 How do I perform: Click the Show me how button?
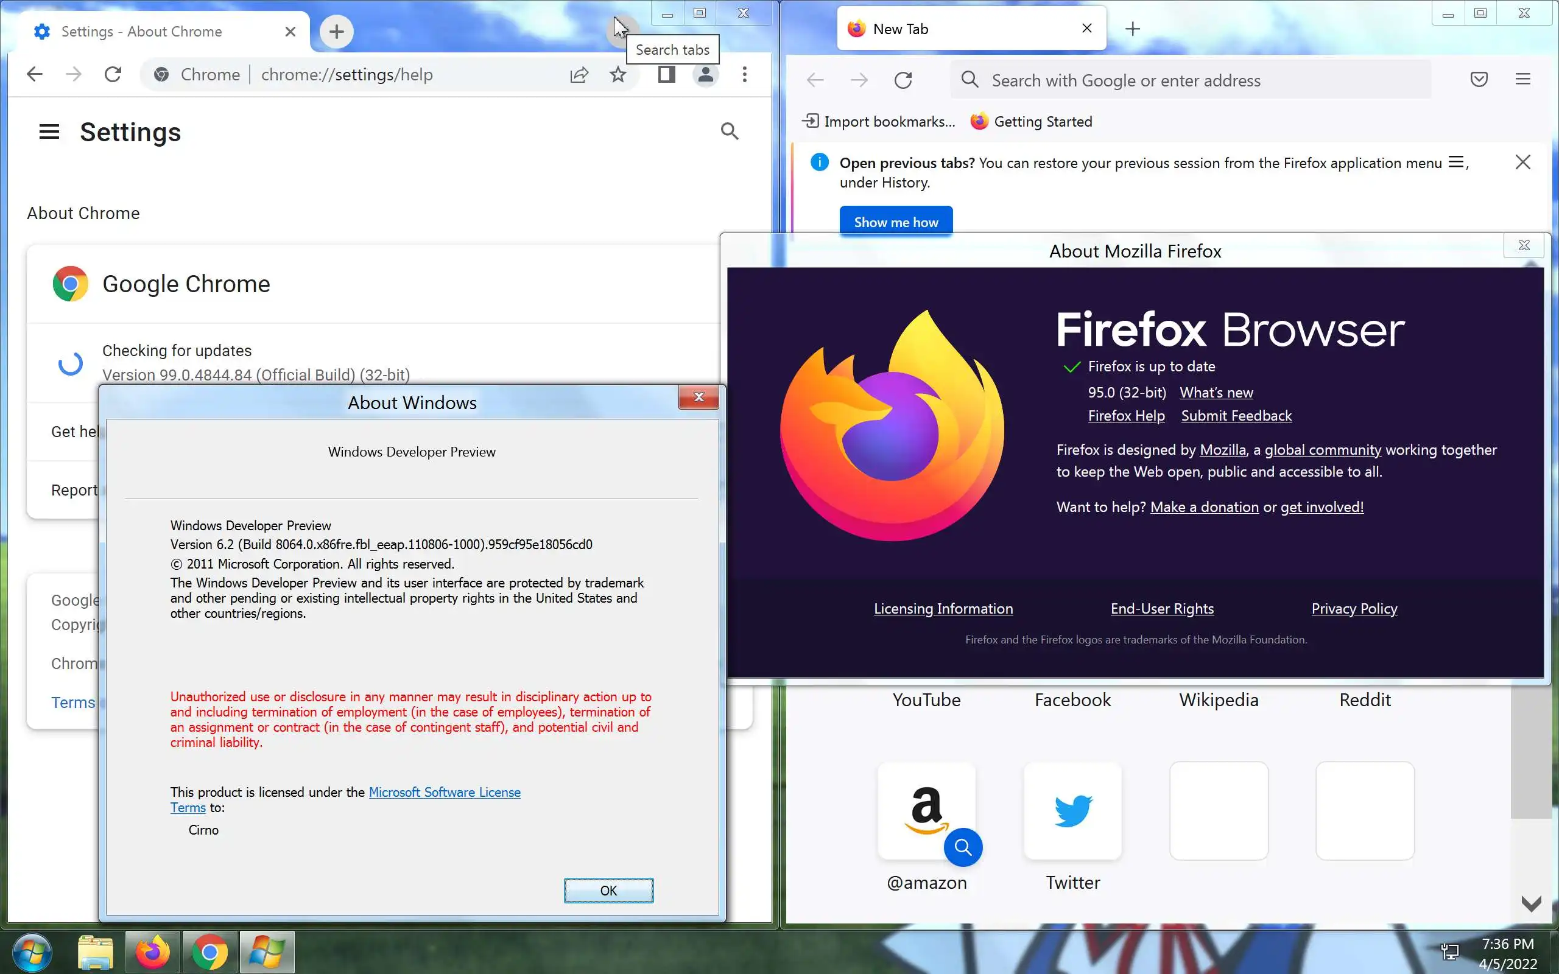895,222
